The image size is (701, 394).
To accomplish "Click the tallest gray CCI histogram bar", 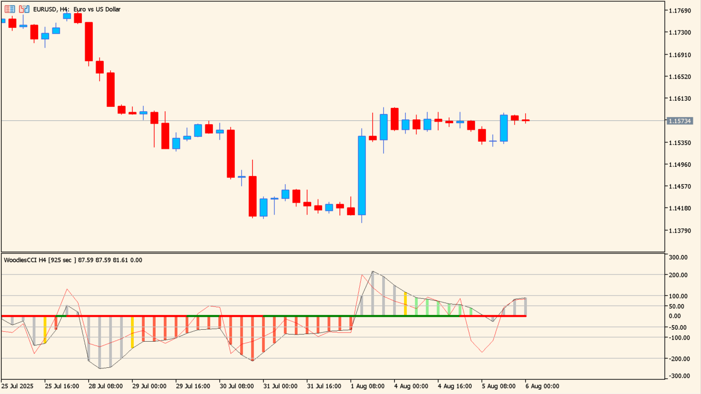I will (x=373, y=294).
